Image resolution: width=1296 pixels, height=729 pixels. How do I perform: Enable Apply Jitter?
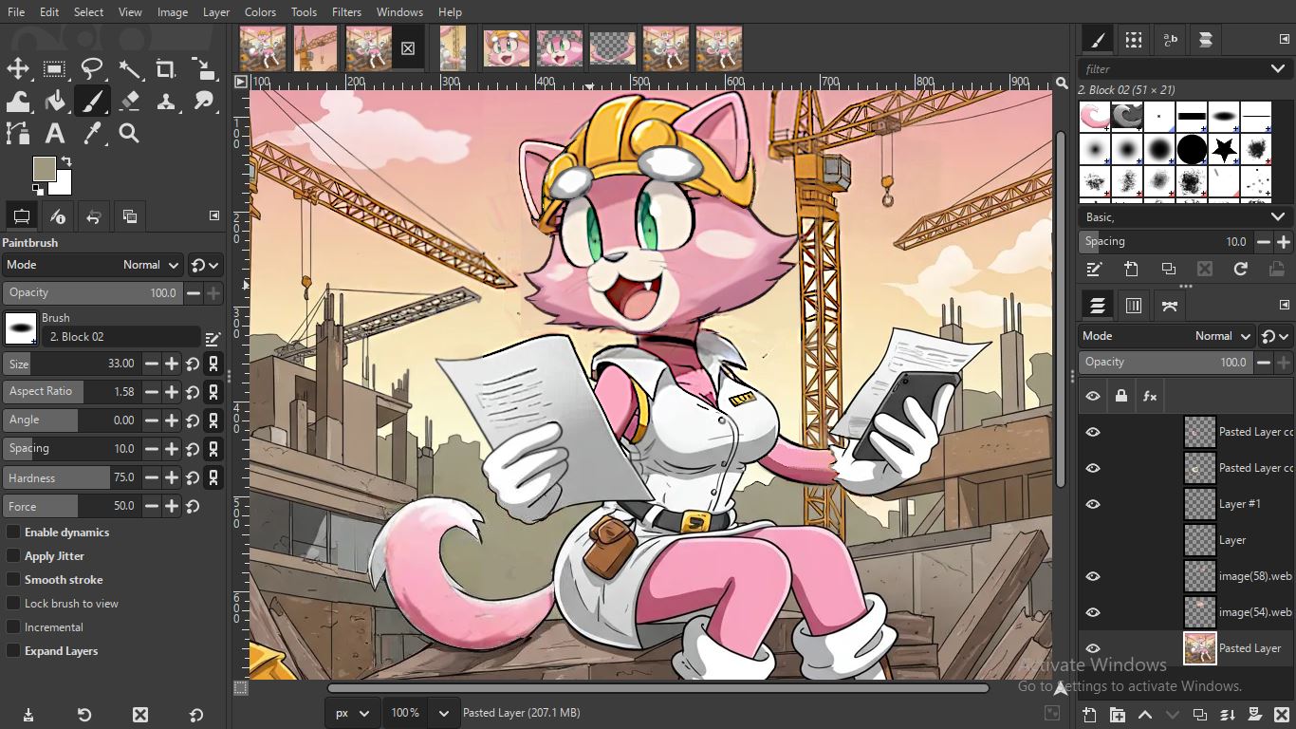click(x=13, y=556)
